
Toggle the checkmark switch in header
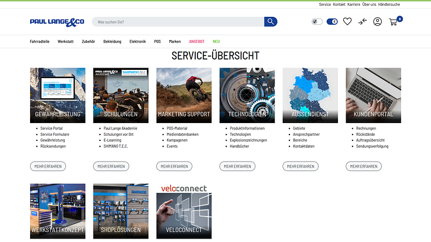point(317,22)
